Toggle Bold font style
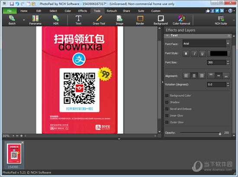The image size is (238, 177). point(186,54)
